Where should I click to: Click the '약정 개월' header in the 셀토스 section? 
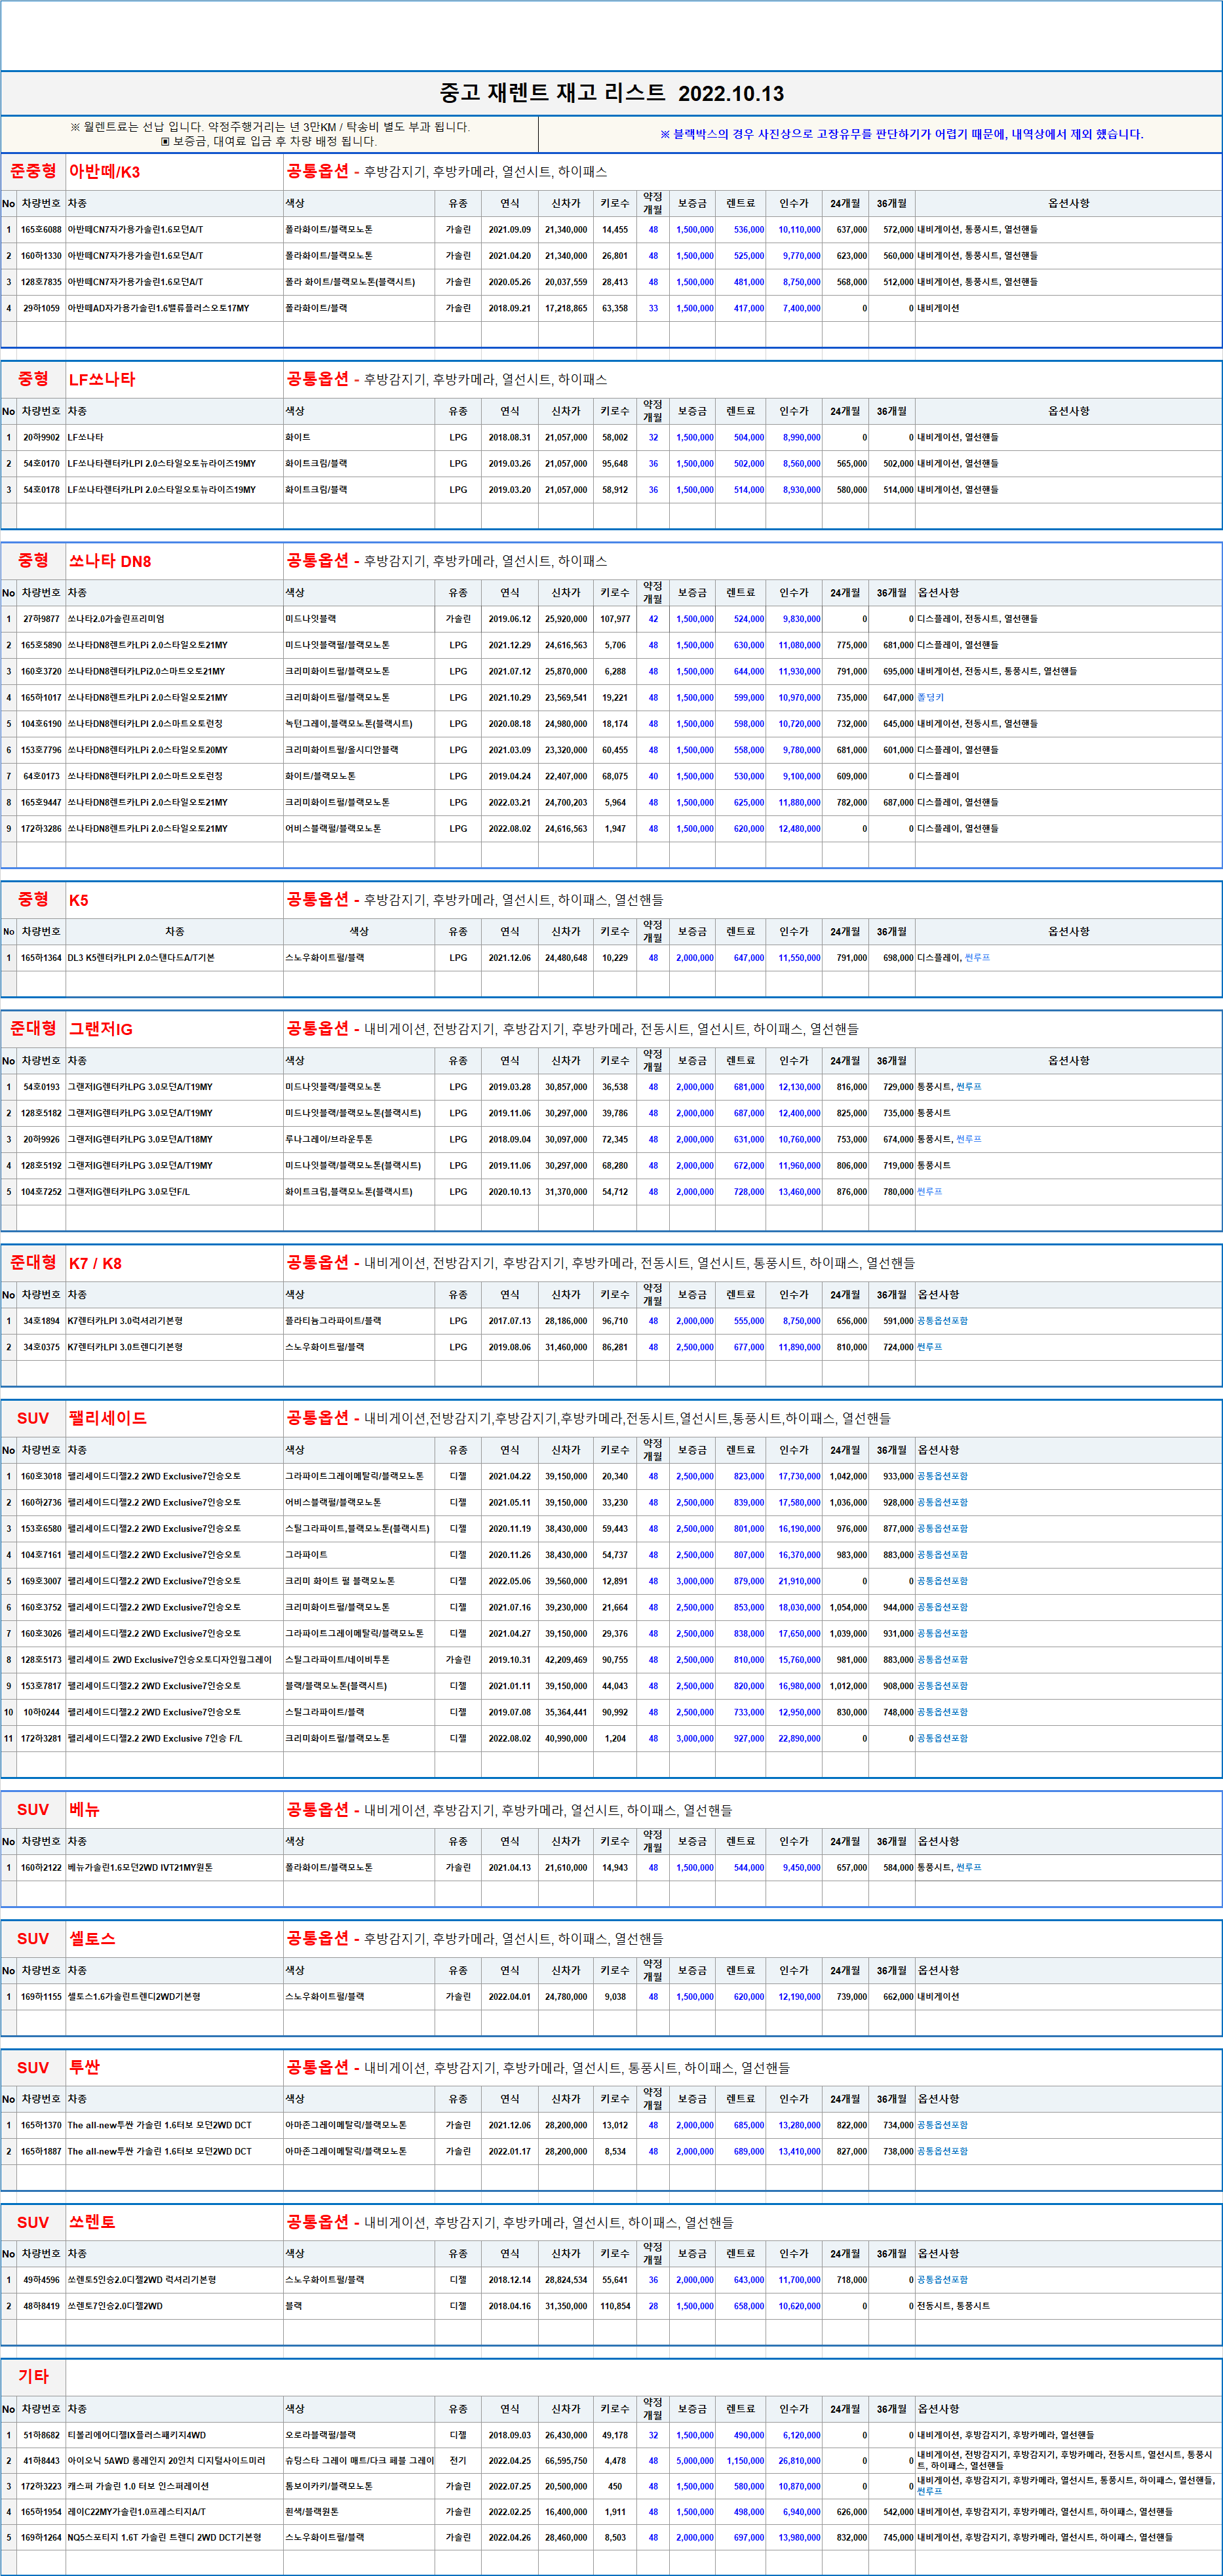tap(653, 1971)
